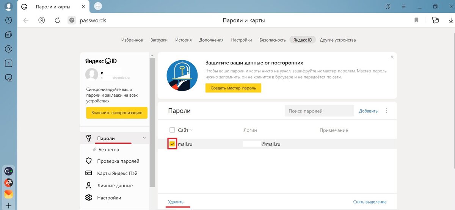Viewport: 455px width, 210px height.
Task: Switch to the Безопасность tab
Action: [273, 40]
